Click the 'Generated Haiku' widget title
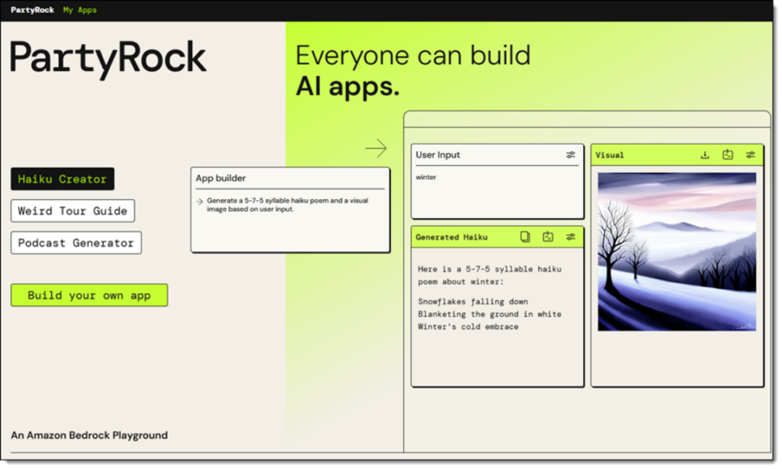The image size is (782, 469). pyautogui.click(x=451, y=237)
